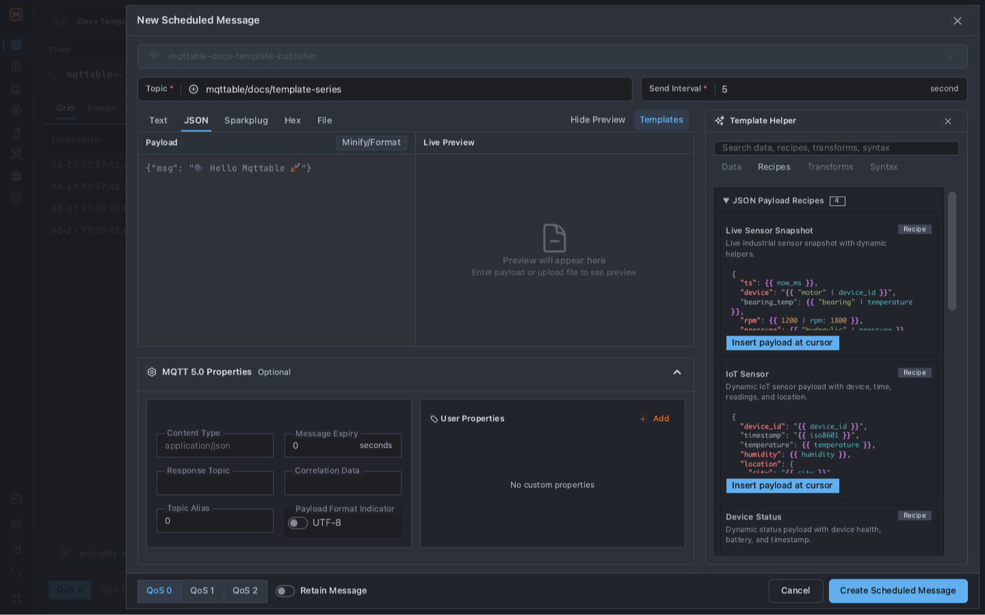Click the Topic Alias field
This screenshot has width=985, height=615.
click(x=215, y=521)
